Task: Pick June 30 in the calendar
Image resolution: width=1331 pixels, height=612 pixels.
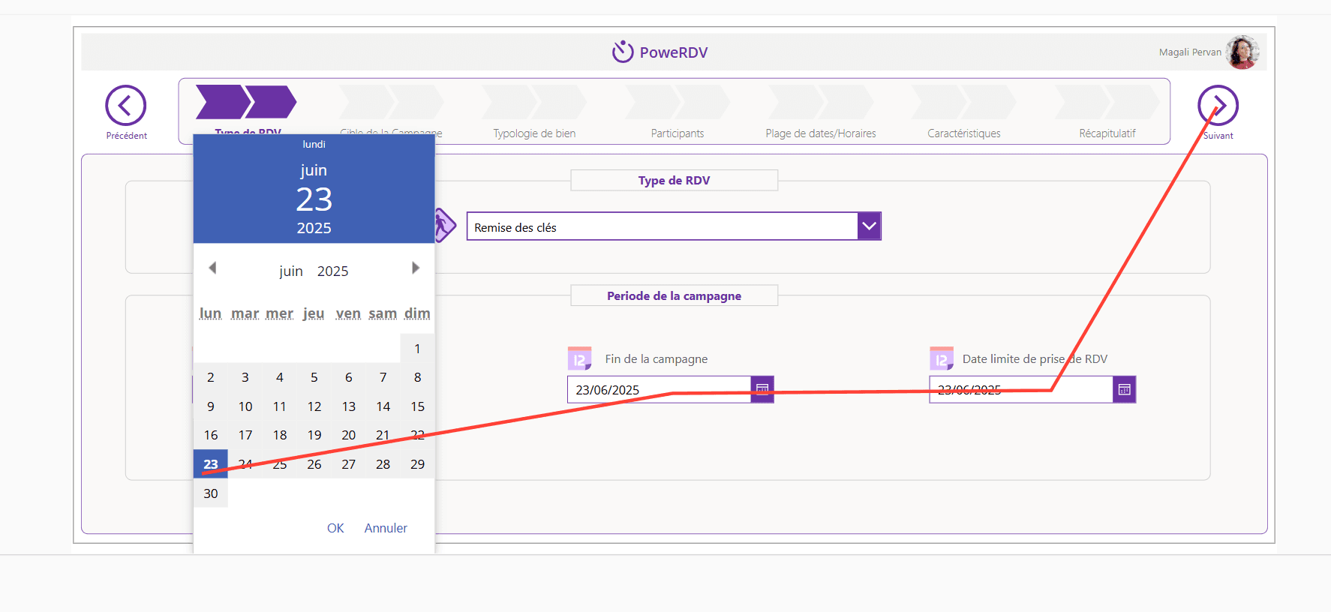Action: click(x=211, y=493)
